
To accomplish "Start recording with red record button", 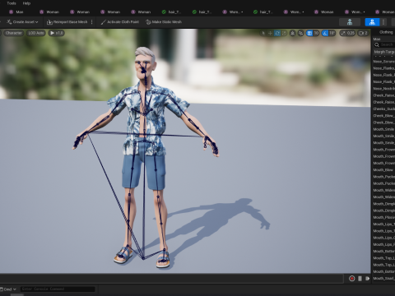I will [351, 279].
